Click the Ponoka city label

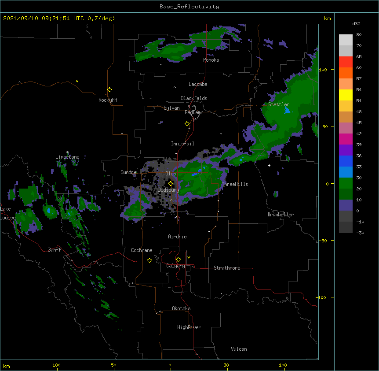(x=211, y=60)
